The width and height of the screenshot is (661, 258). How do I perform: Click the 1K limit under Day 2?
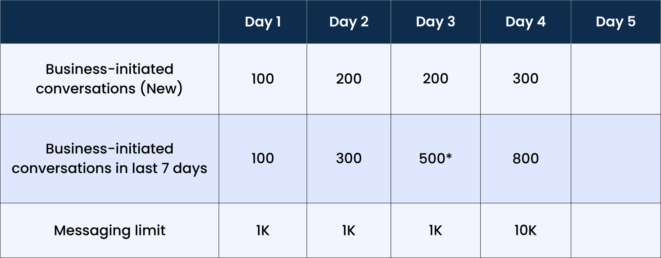click(x=349, y=231)
